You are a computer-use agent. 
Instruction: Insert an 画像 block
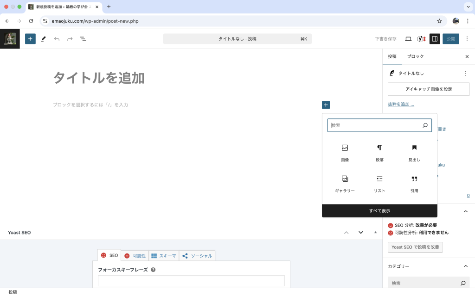tap(345, 153)
